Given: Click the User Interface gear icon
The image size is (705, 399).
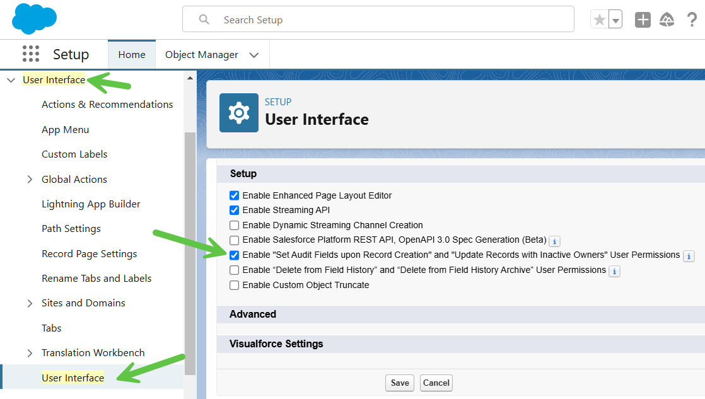Looking at the screenshot, I should (x=239, y=113).
